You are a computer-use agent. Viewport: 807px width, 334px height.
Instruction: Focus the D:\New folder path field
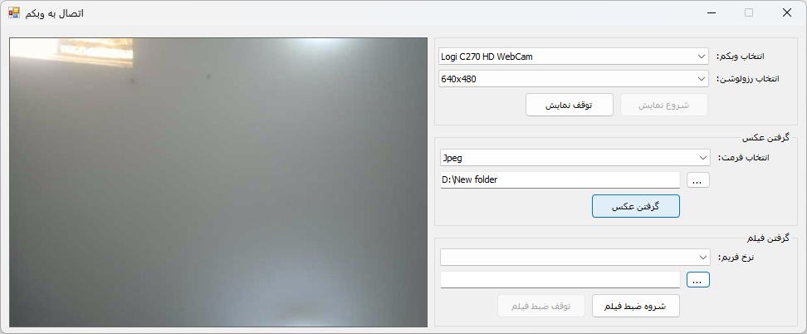(560, 180)
